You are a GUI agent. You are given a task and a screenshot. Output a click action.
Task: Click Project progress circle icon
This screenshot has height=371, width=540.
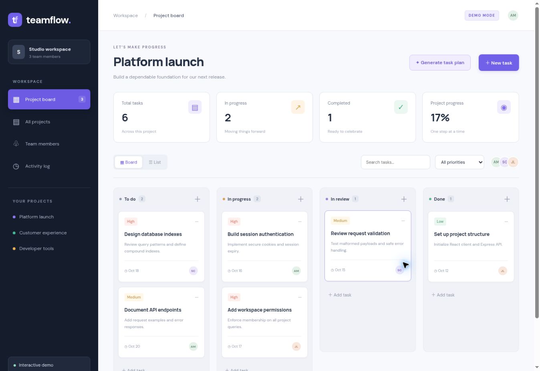(x=504, y=107)
